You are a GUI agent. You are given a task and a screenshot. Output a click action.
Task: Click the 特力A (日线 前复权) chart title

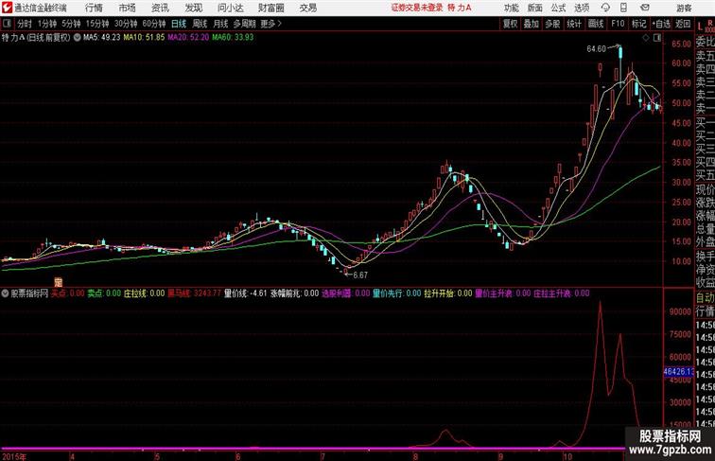pos(36,38)
